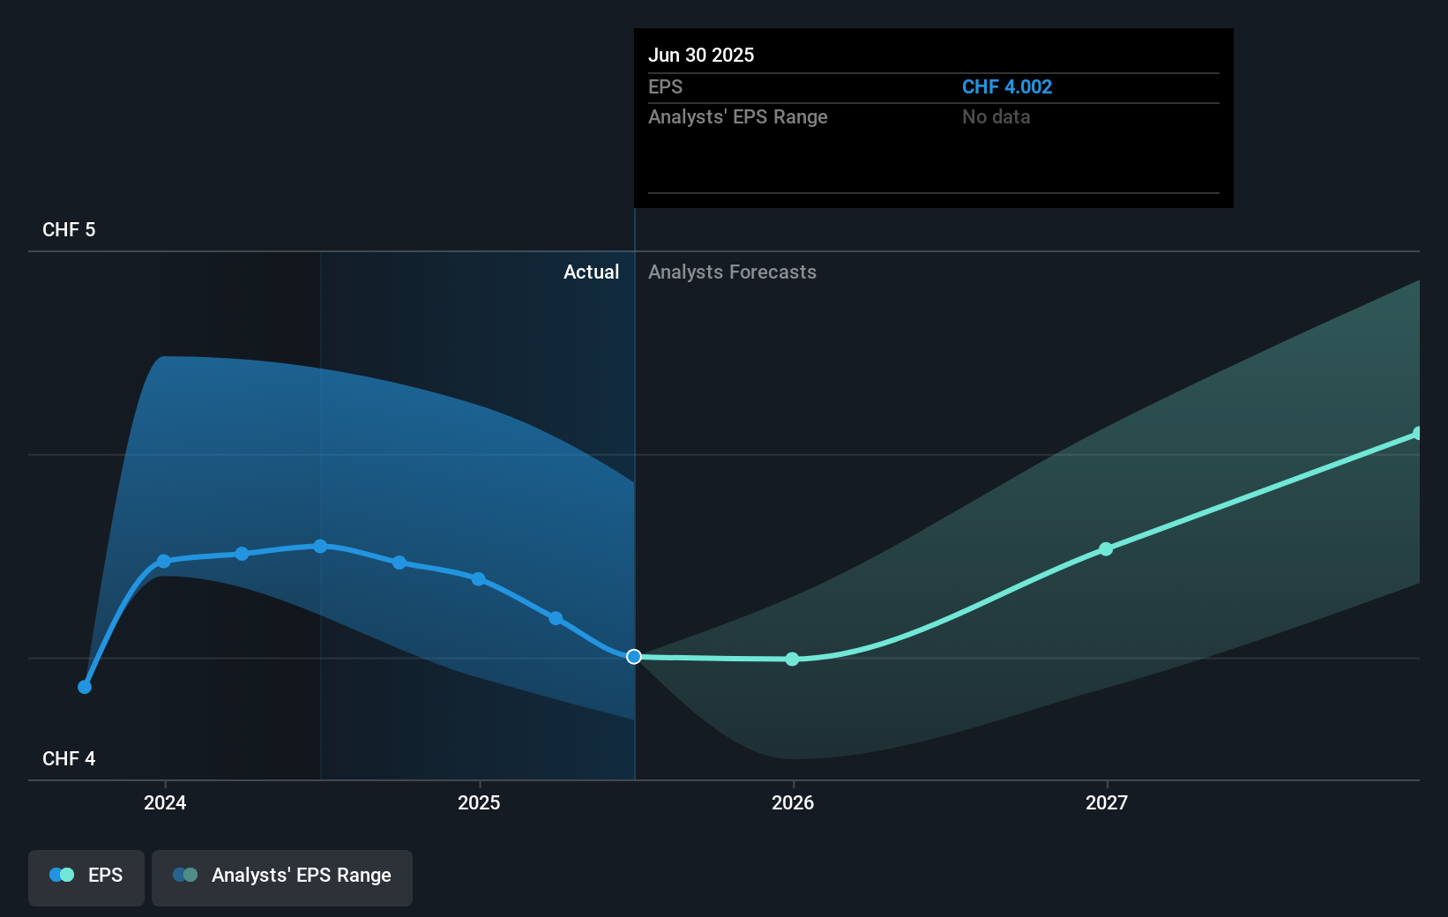The width and height of the screenshot is (1448, 917).
Task: Click the first EPS data point before 2024
Action: pyautogui.click(x=85, y=687)
